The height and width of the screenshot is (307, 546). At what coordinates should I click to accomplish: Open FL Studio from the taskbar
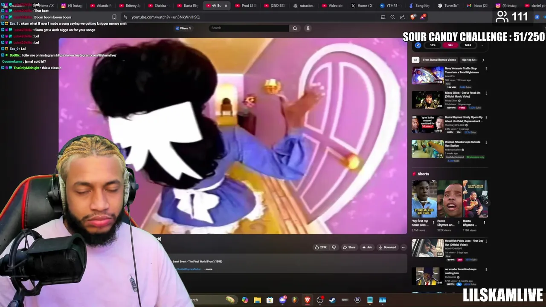coord(295,300)
